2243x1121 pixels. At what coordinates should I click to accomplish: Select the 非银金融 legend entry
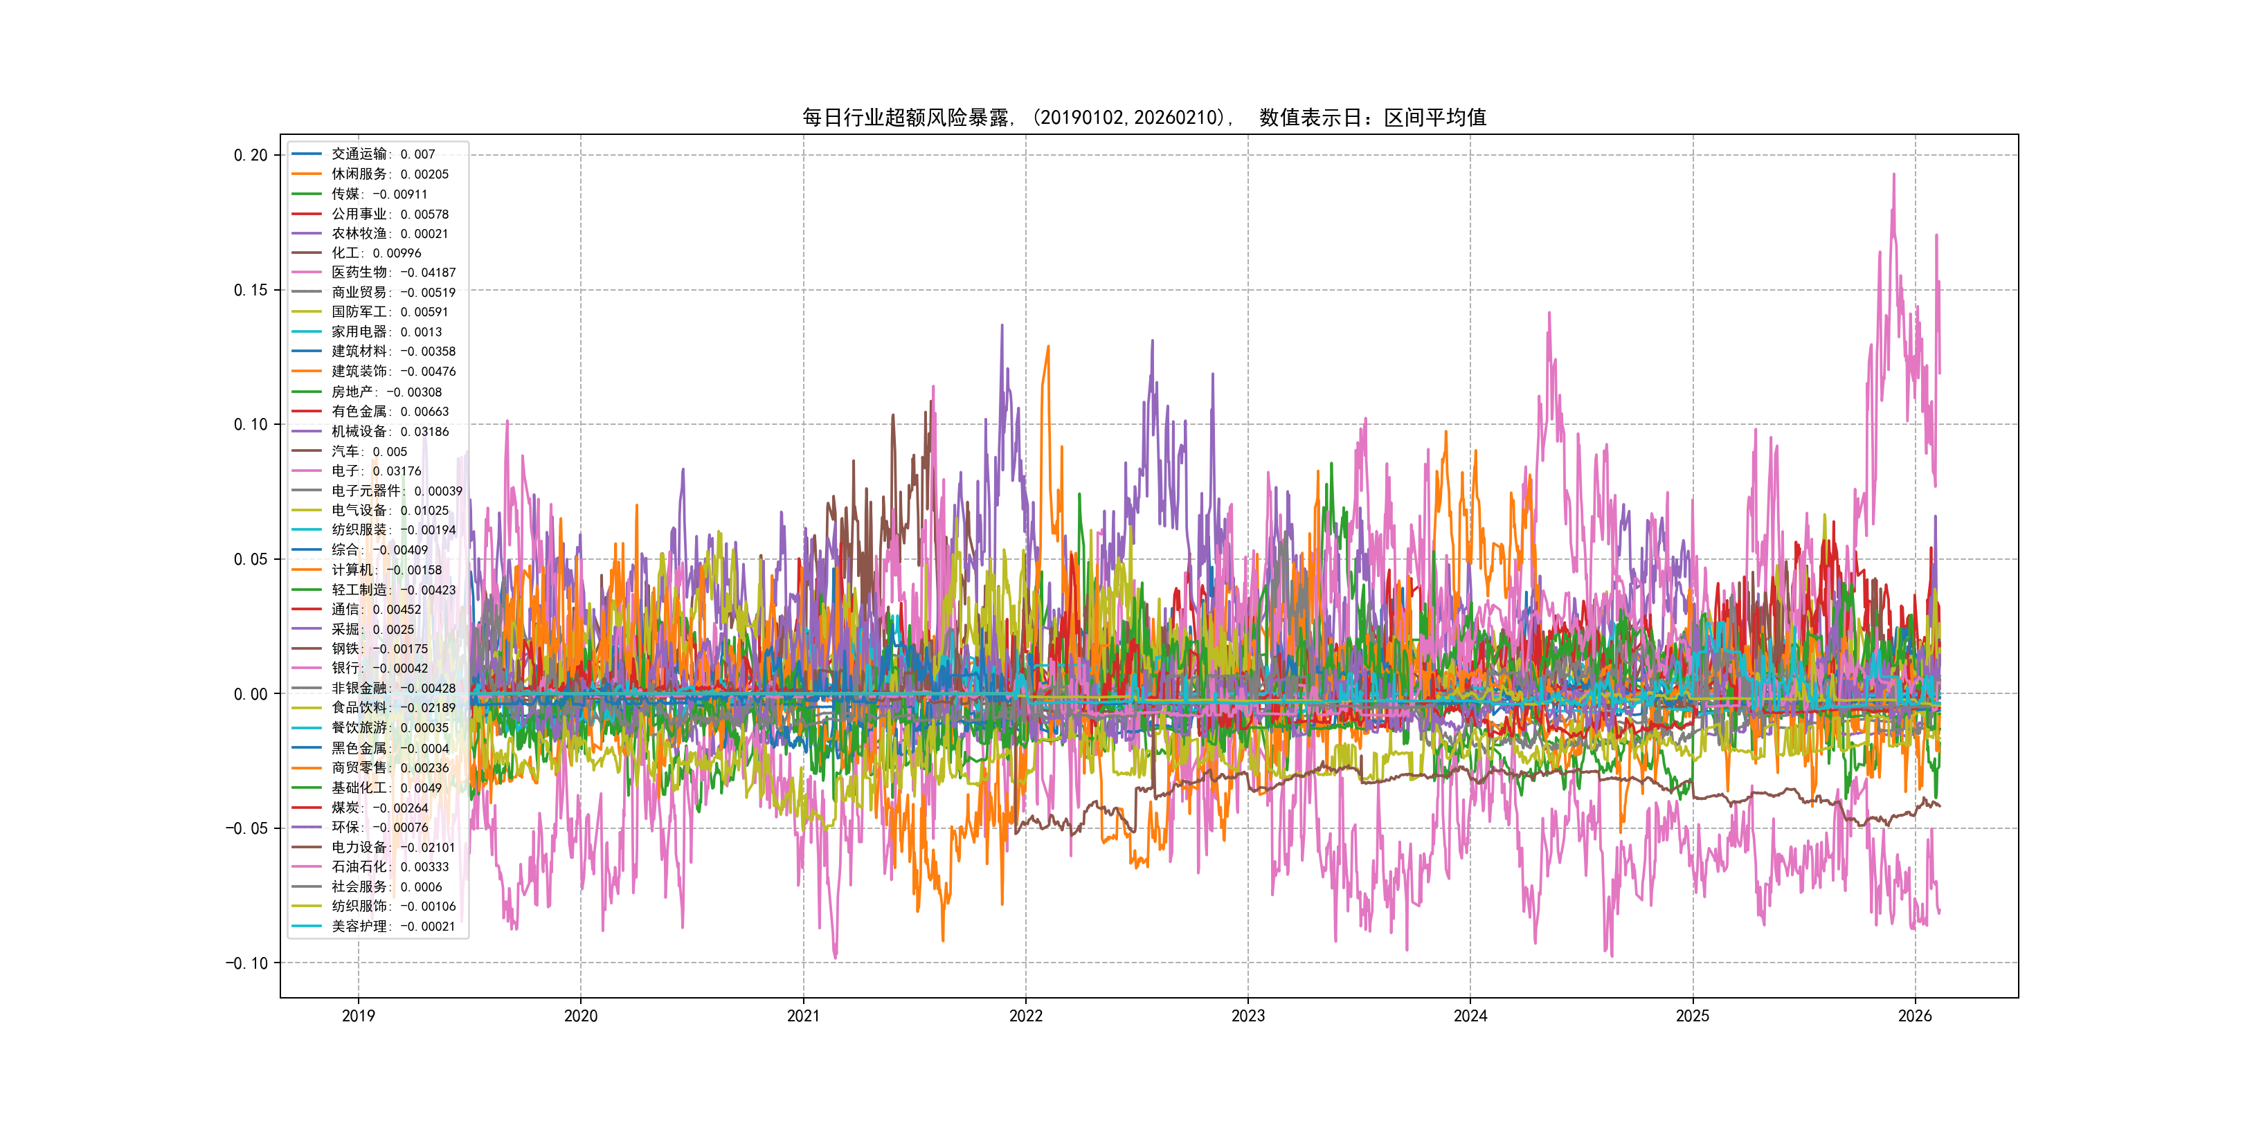[393, 689]
